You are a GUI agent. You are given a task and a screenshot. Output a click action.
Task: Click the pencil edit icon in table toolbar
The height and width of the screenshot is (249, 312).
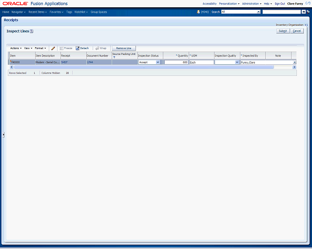point(53,48)
